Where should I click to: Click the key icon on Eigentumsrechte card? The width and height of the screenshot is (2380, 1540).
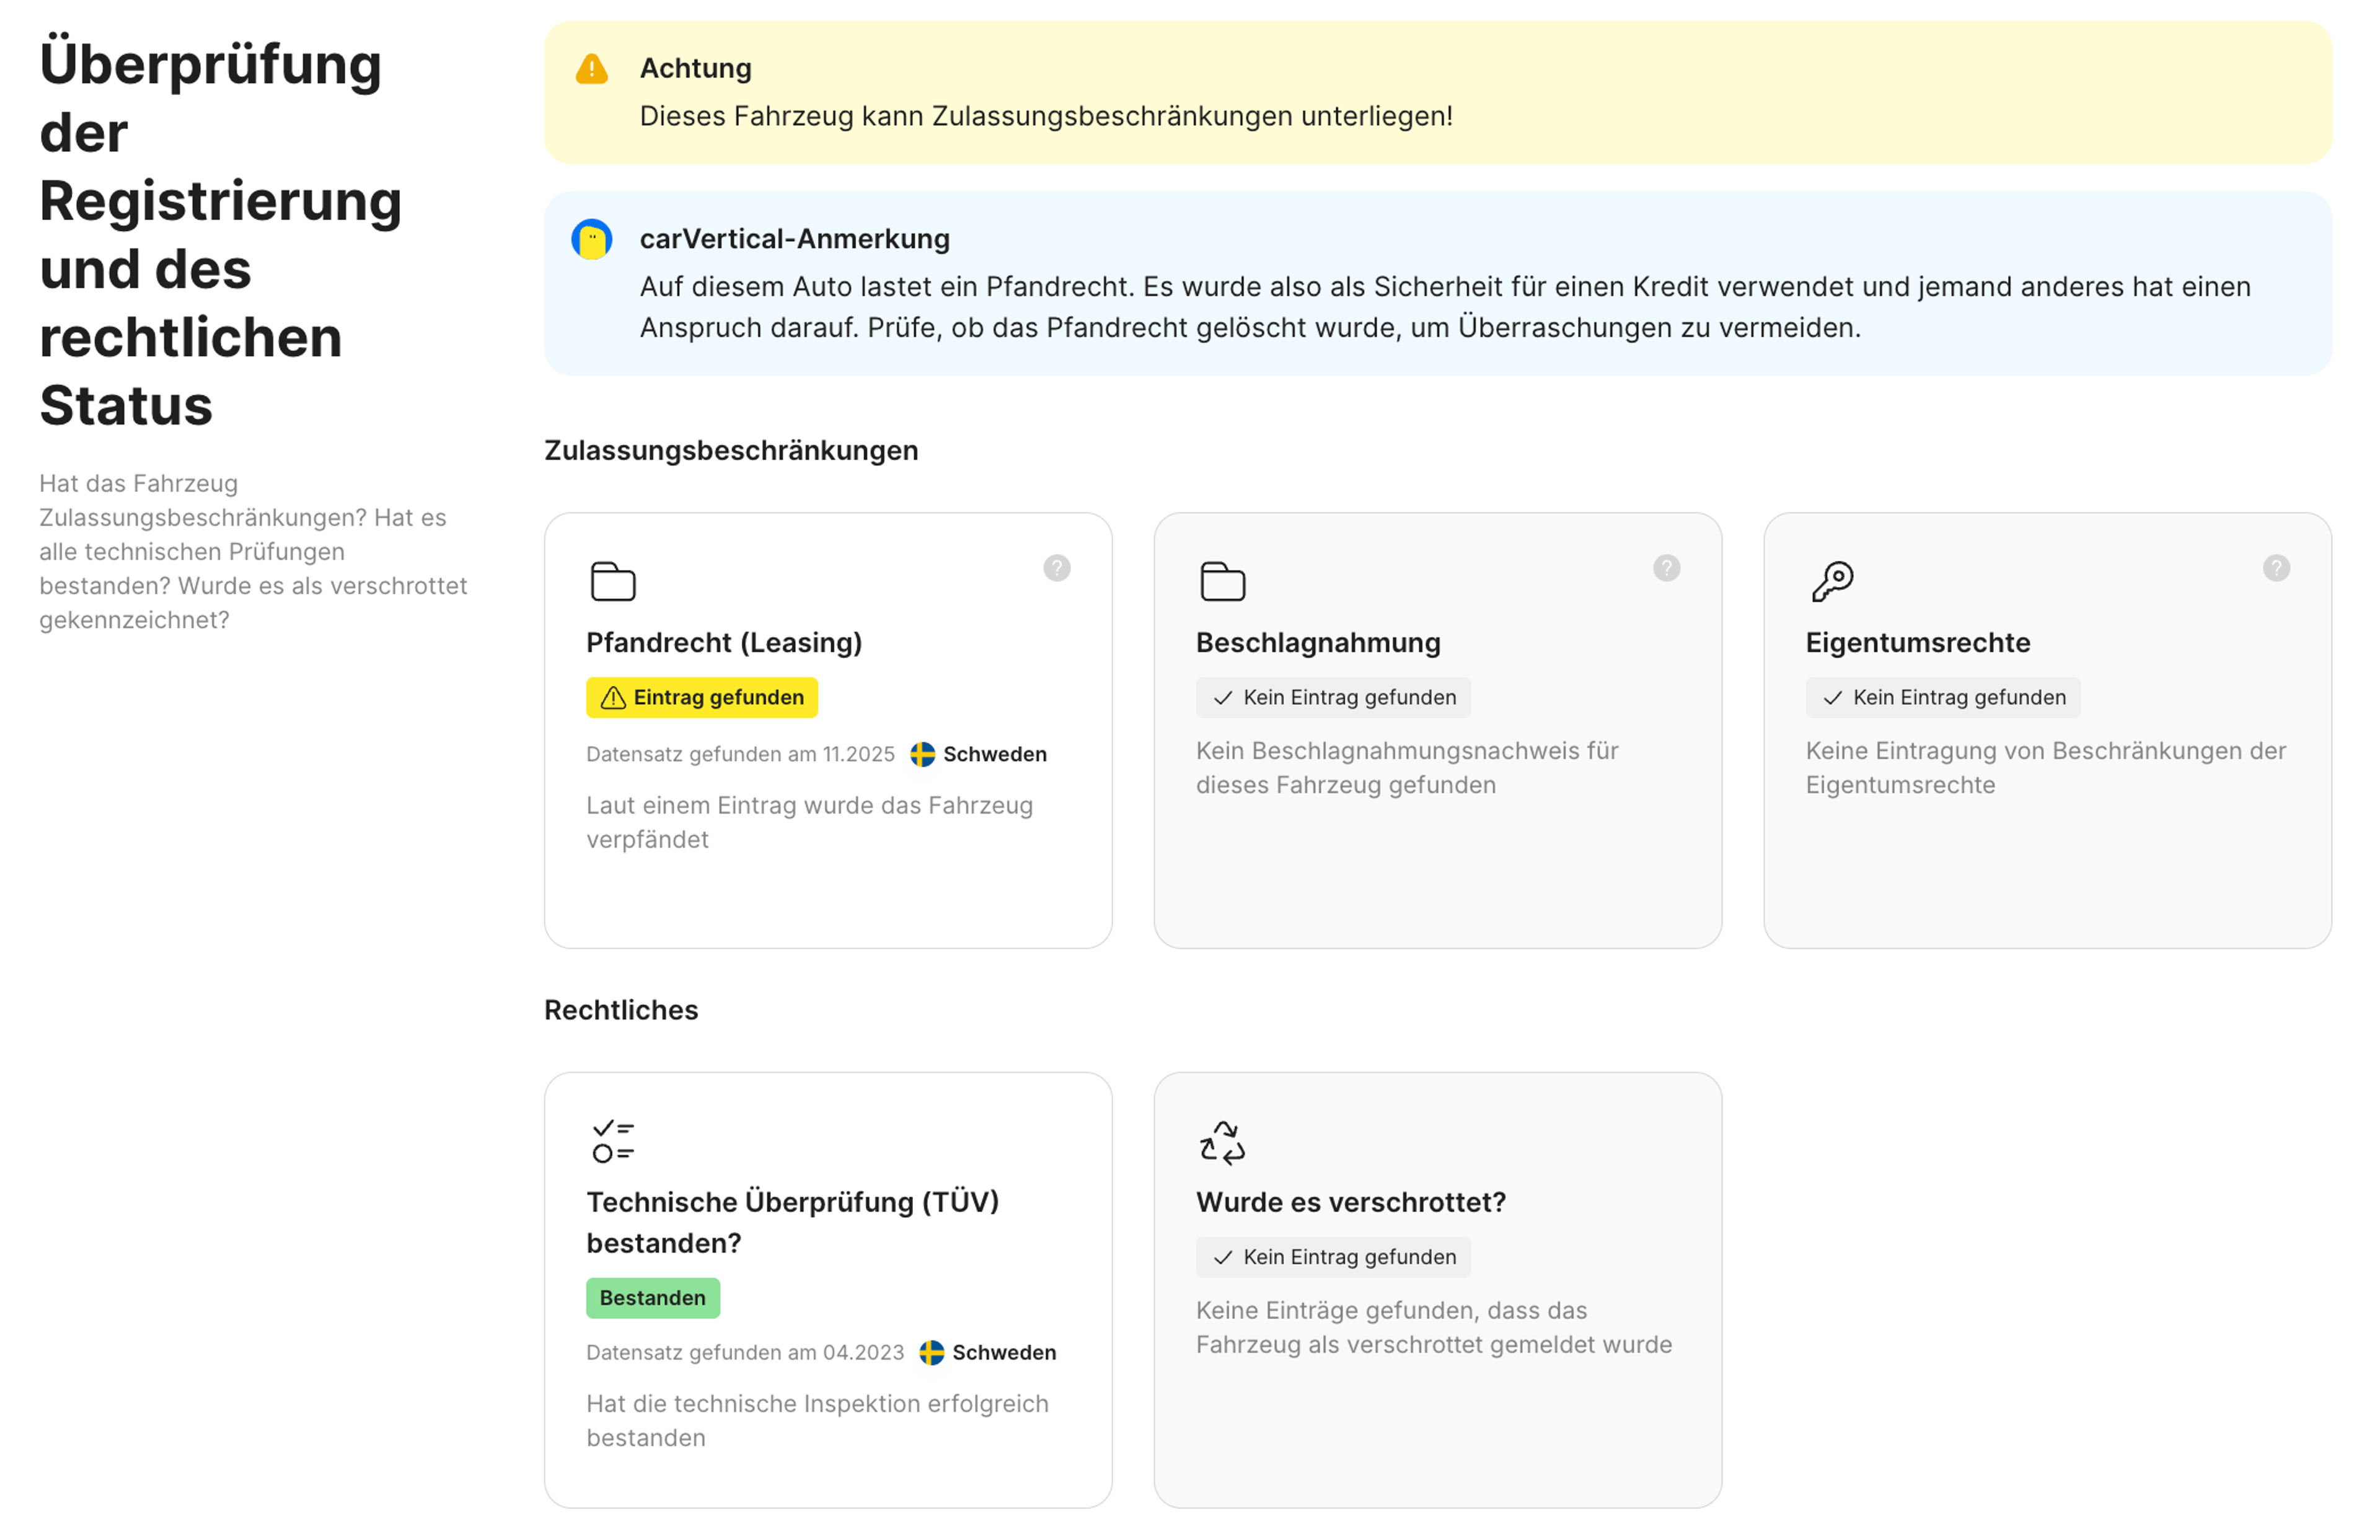1833,581
